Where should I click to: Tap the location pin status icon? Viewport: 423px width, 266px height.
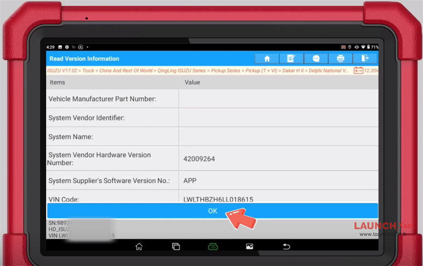click(350, 47)
